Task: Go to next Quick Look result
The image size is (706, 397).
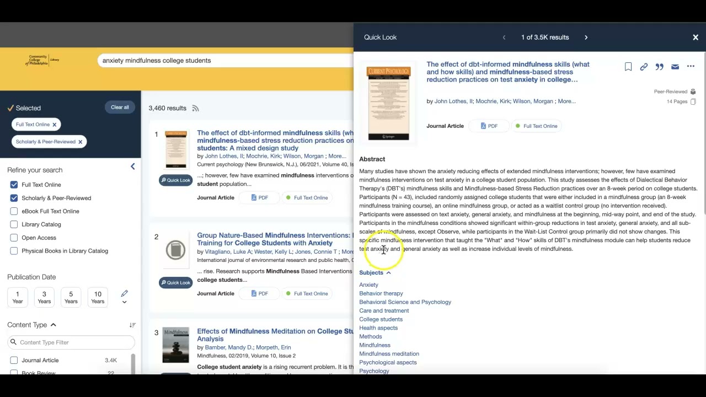Action: pyautogui.click(x=586, y=37)
